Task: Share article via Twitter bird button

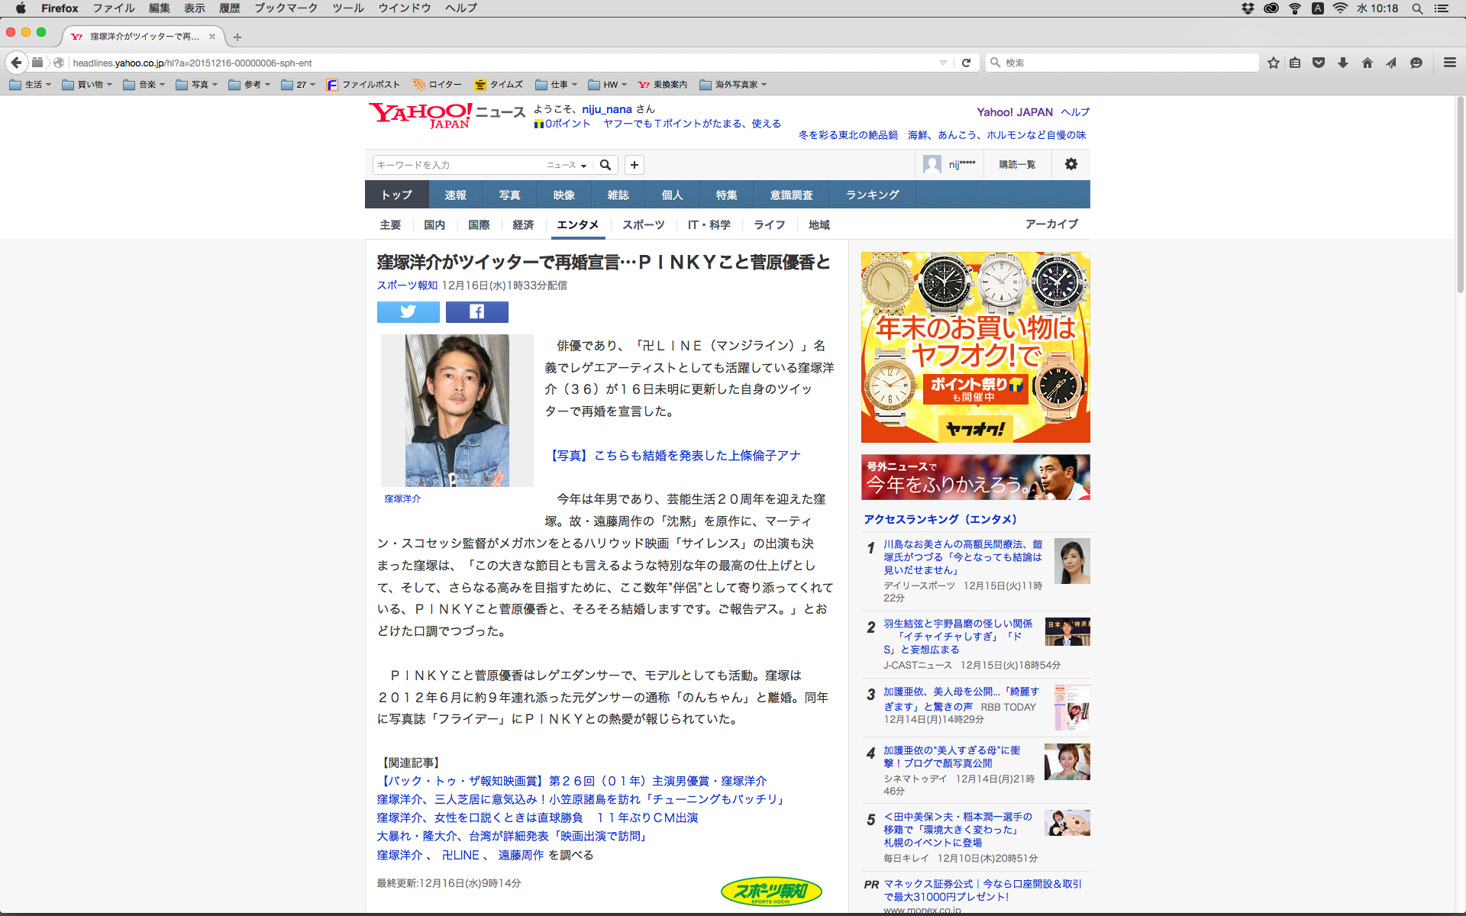Action: click(x=408, y=311)
